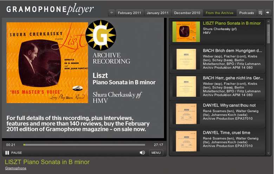Select LISZT Piano Sonata in B minor playlist title
274x174 pixels.
[x=231, y=23]
